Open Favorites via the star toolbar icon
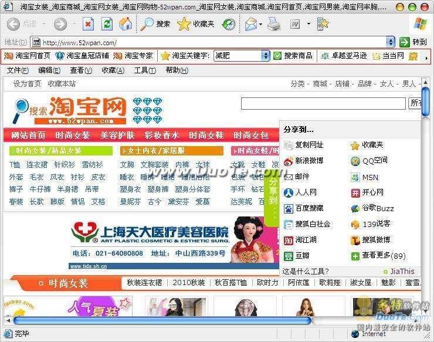Screen dimensions: 434x342 pos(195,24)
